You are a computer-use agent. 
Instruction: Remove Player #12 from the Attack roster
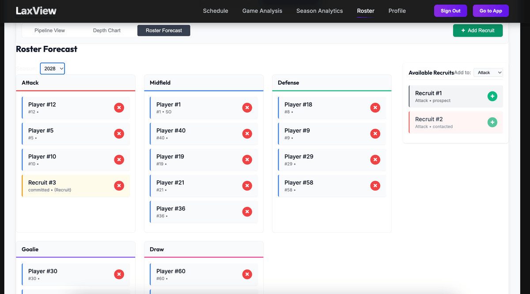[x=119, y=107]
